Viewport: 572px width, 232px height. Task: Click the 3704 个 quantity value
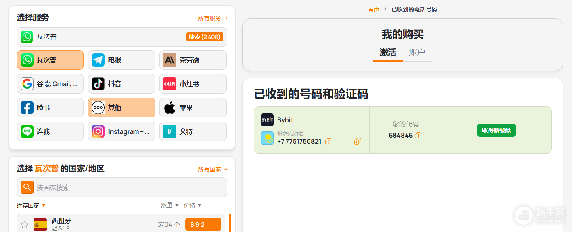coord(169,225)
